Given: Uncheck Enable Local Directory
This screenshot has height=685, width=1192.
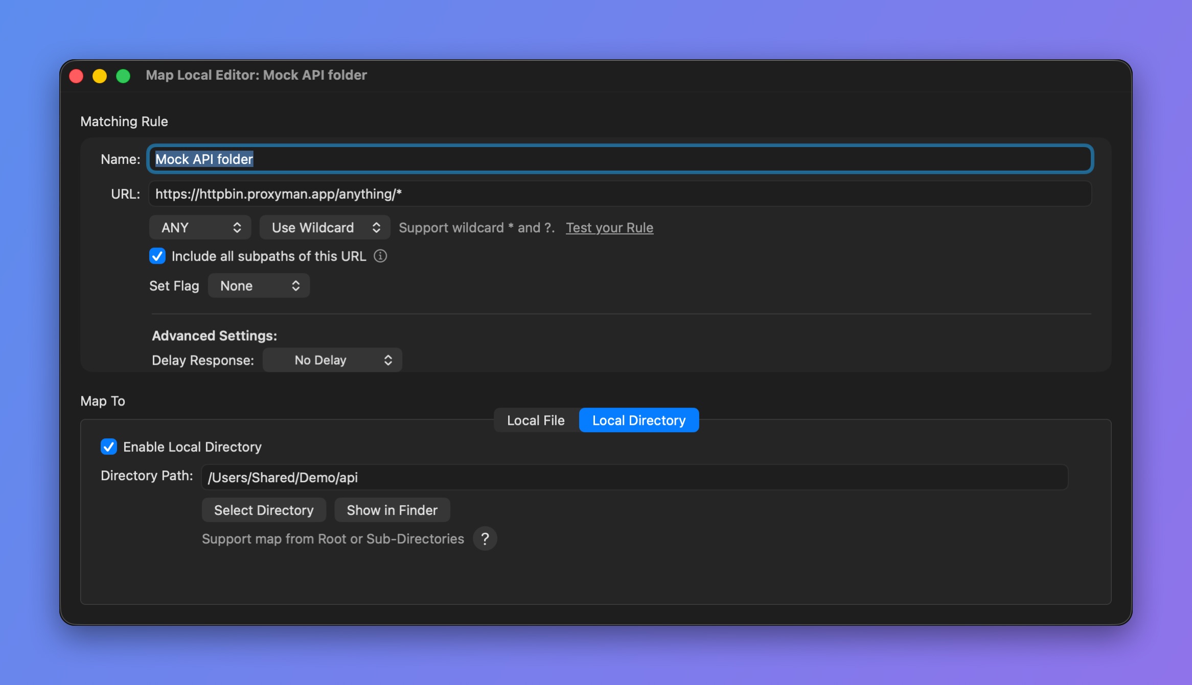Looking at the screenshot, I should tap(108, 446).
